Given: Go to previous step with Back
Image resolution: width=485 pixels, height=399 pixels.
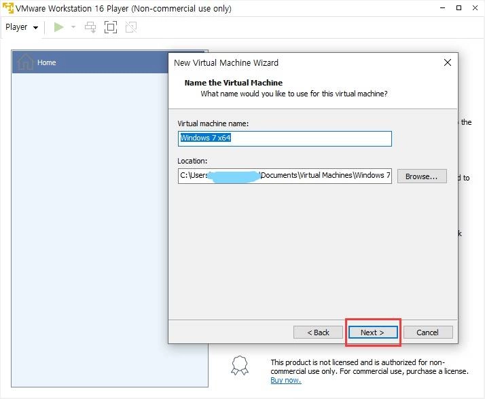Looking at the screenshot, I should point(318,332).
